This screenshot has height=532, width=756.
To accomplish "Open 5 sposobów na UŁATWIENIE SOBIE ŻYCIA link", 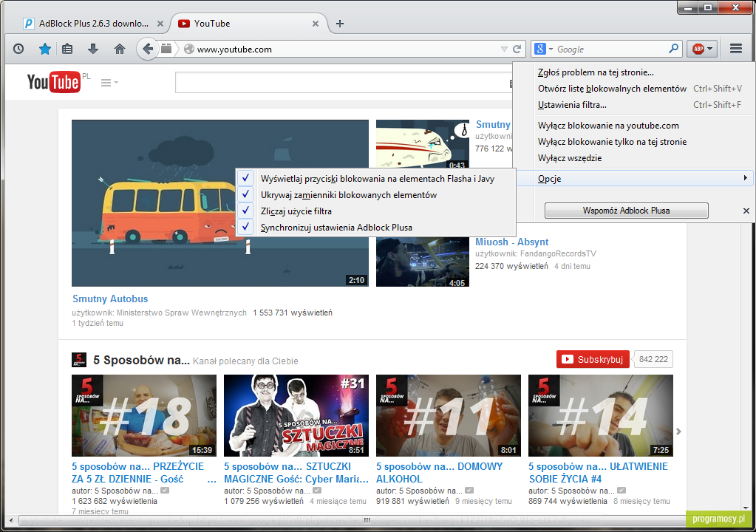I will (x=598, y=473).
